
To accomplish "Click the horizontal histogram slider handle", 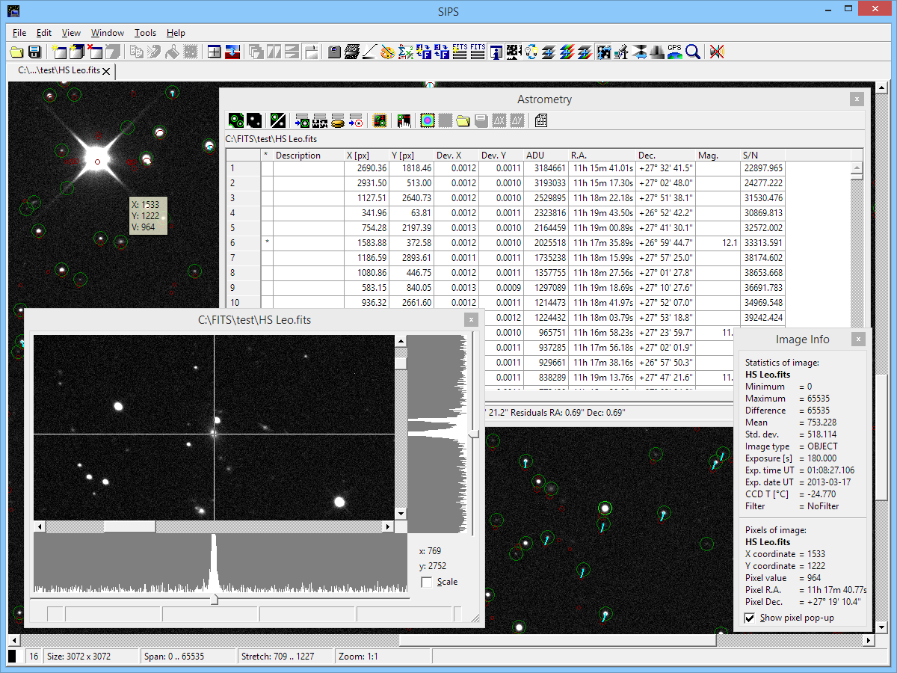I will click(x=215, y=599).
